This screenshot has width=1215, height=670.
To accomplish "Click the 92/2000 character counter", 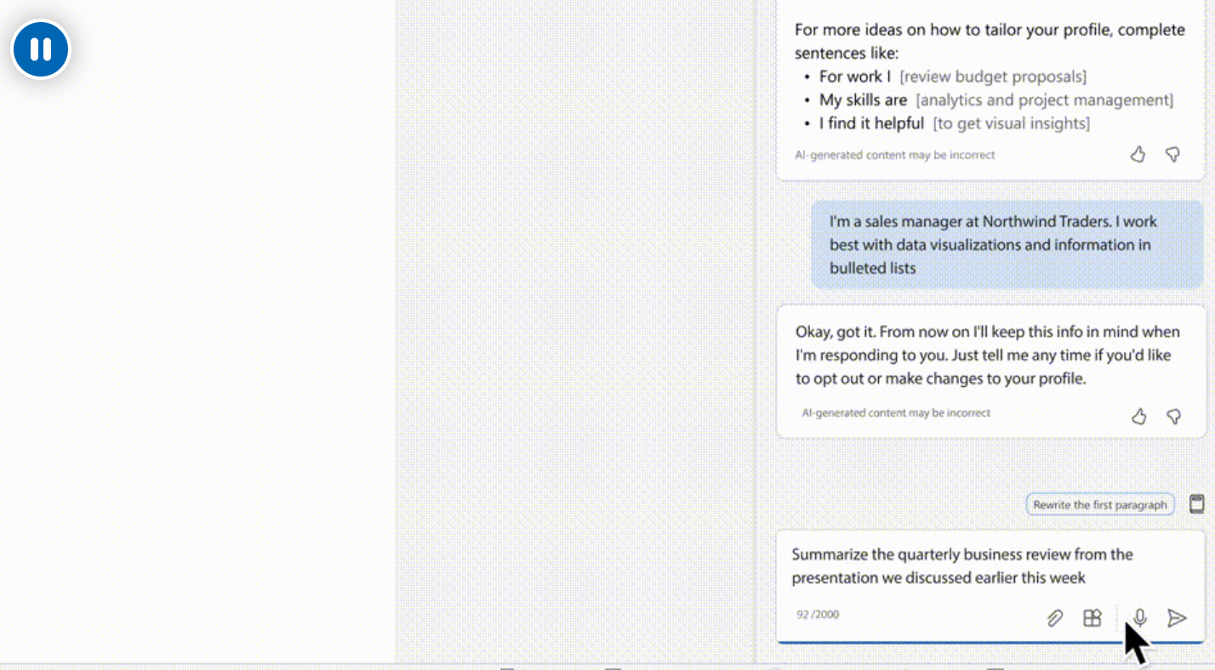I will pos(818,614).
